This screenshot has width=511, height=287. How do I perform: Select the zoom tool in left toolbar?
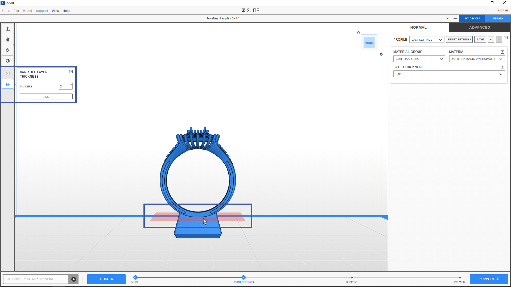pos(8,29)
